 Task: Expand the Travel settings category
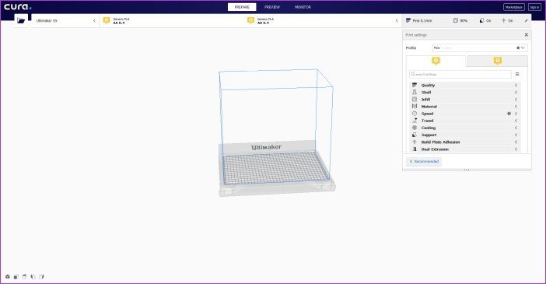point(466,121)
